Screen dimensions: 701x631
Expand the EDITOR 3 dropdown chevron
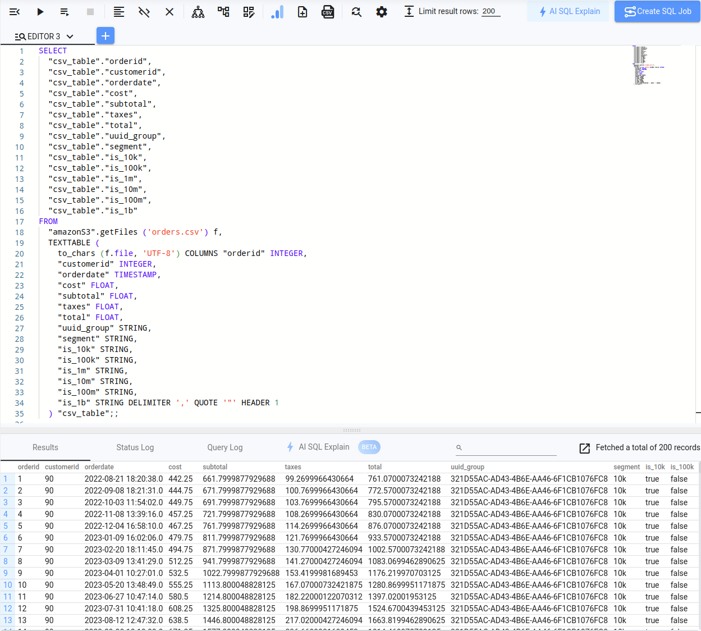pyautogui.click(x=70, y=36)
